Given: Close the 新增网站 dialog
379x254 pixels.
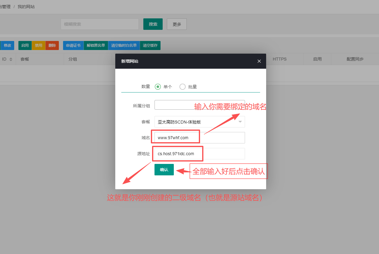Looking at the screenshot, I should point(259,61).
